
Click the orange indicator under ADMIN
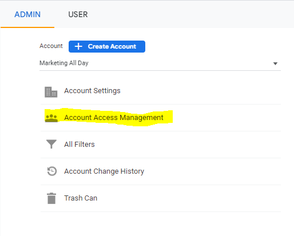tap(27, 27)
